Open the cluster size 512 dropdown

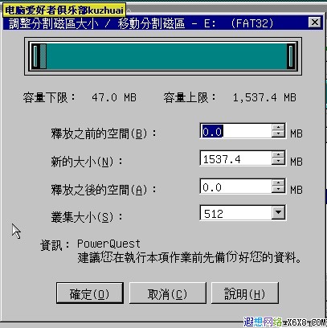click(x=278, y=213)
